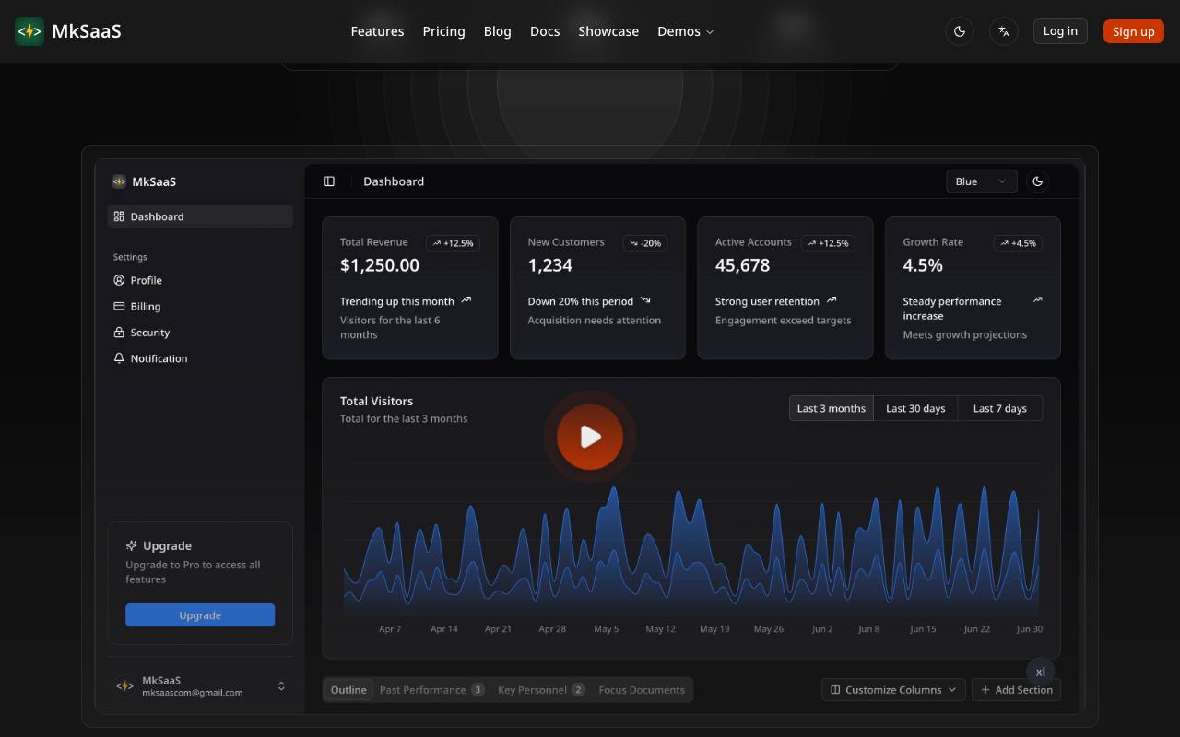Click the 1,234 new customers value

550,265
